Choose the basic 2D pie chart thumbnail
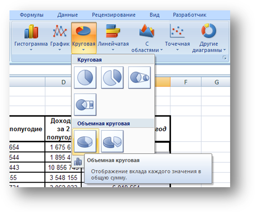 click(x=85, y=78)
